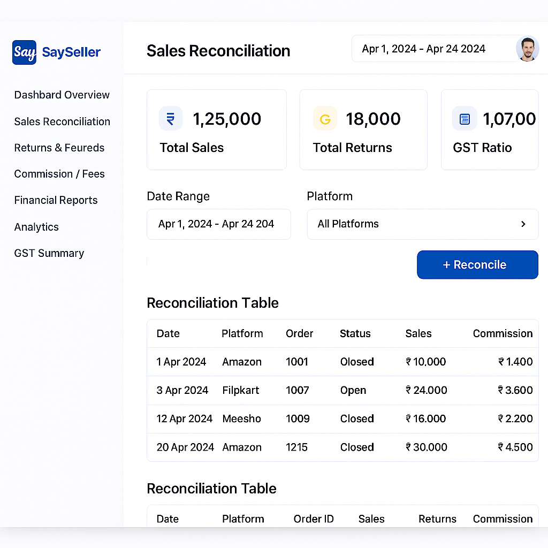Click the rupee icon on Total Sales card
This screenshot has height=548, width=548.
(170, 118)
